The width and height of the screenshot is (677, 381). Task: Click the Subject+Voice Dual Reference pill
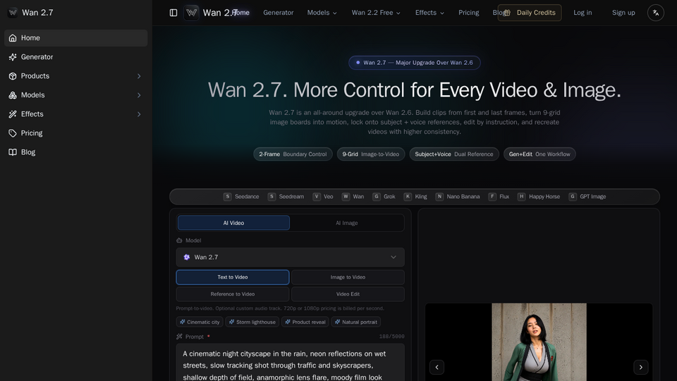[x=453, y=155]
